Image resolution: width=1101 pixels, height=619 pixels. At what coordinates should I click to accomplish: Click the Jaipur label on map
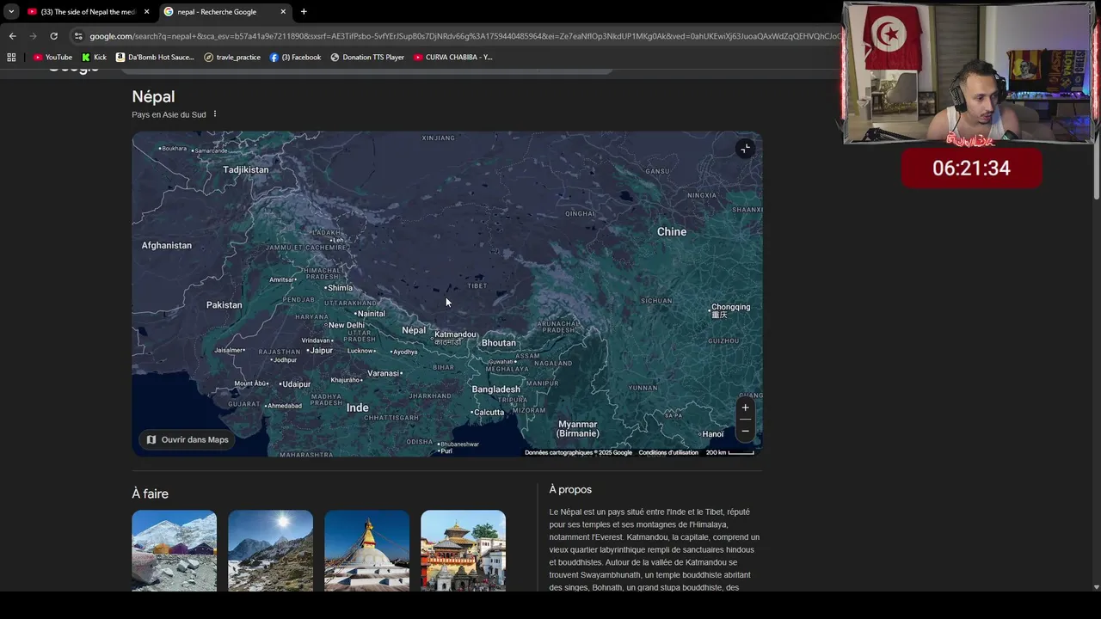tap(322, 351)
